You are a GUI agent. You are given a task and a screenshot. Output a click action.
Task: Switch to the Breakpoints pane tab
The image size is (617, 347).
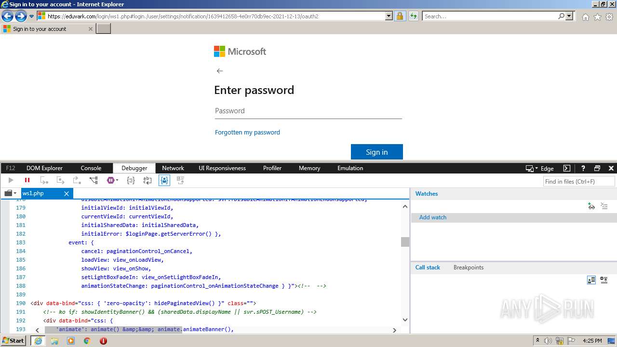tap(468, 267)
